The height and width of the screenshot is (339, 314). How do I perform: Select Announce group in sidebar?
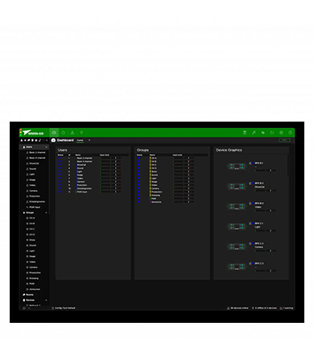33,289
